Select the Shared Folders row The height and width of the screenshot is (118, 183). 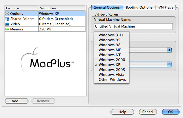tap(45, 19)
